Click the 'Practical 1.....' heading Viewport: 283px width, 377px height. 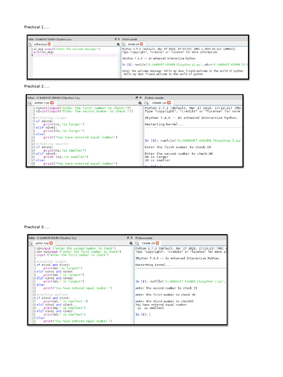click(x=37, y=27)
